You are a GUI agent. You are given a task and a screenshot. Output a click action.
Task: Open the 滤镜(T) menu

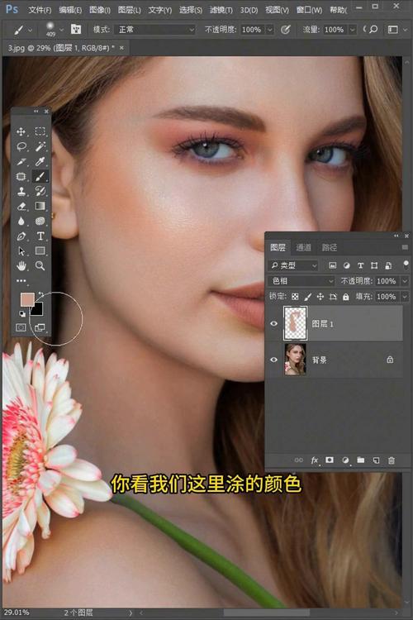[x=221, y=9]
